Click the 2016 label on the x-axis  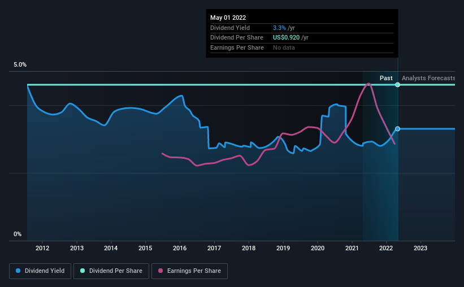(x=180, y=248)
